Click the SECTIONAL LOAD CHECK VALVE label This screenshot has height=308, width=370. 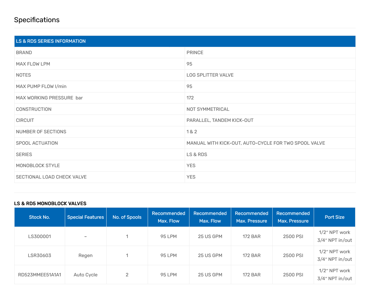51,177
